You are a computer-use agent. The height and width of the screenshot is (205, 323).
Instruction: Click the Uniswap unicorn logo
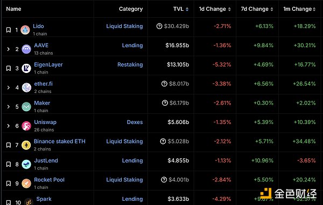(x=26, y=126)
